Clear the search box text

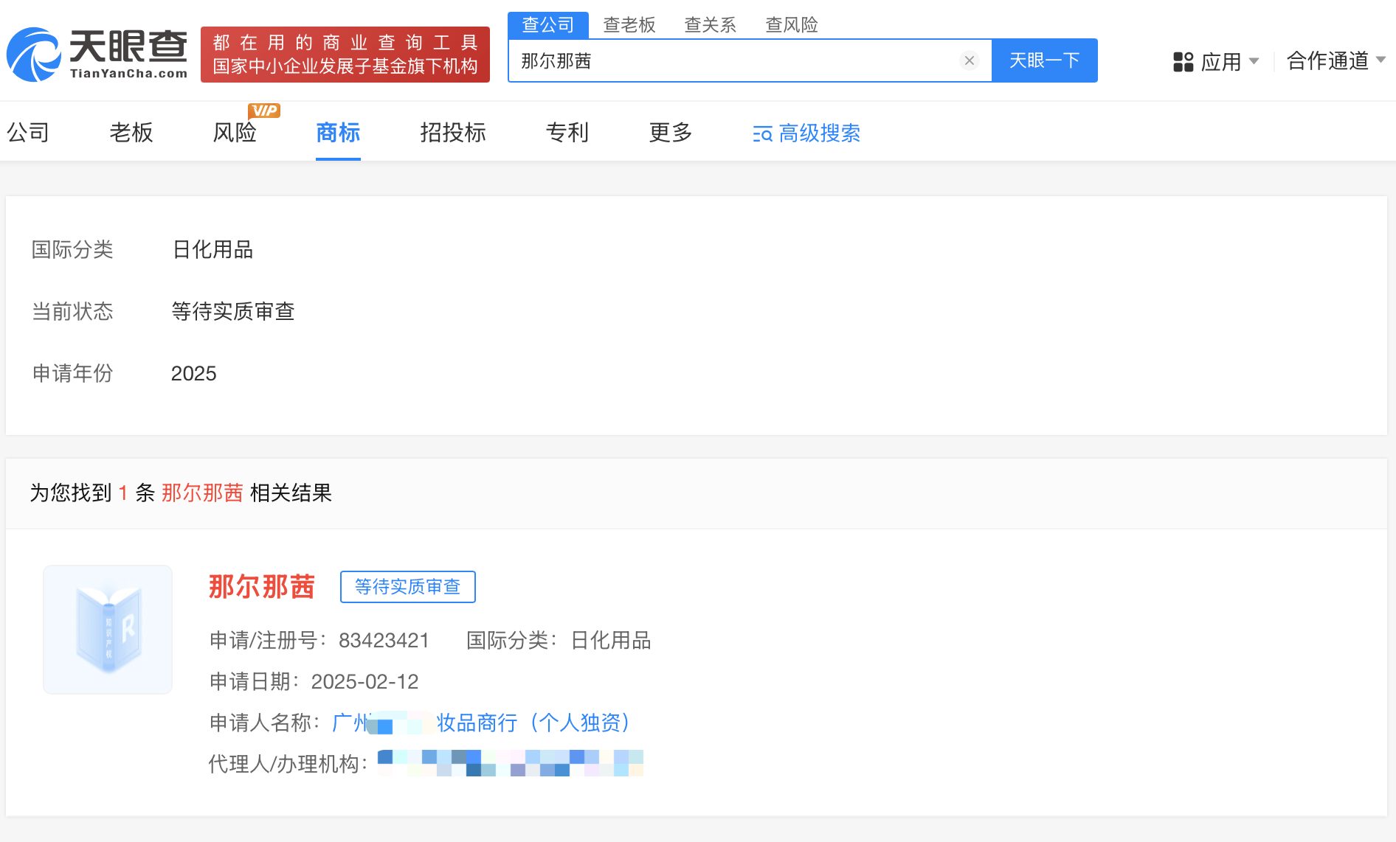[x=969, y=60]
